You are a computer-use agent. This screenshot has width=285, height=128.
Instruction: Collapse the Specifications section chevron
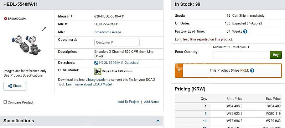(158, 121)
